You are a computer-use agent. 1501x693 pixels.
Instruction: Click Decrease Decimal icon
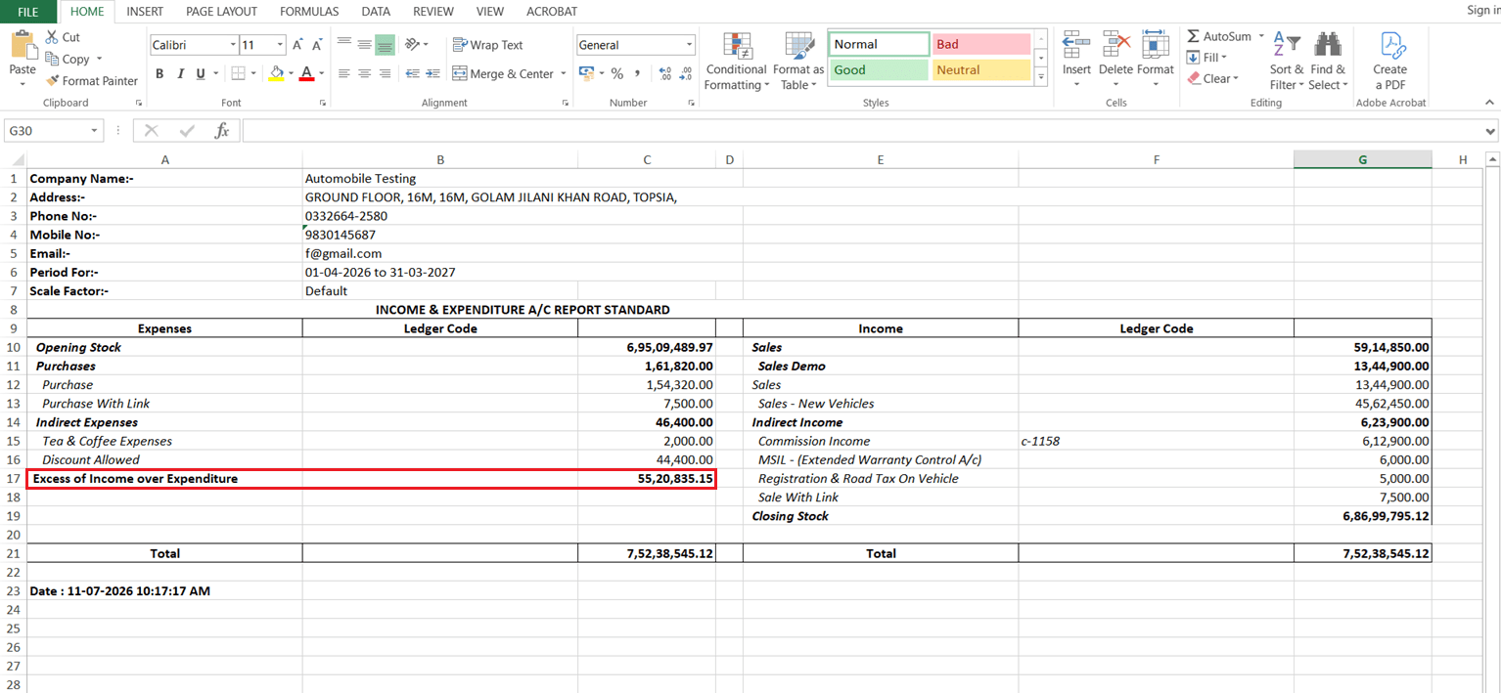[x=686, y=73]
